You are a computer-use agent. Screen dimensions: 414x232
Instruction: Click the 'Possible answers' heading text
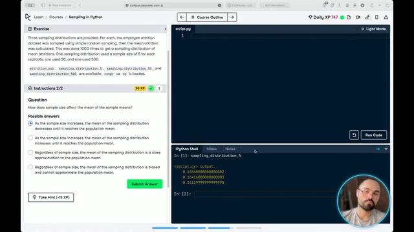(44, 116)
